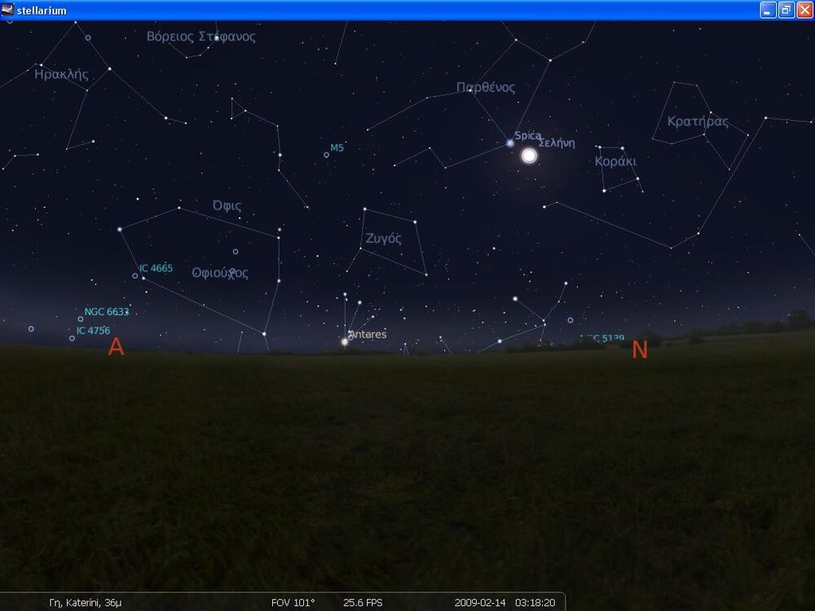The height and width of the screenshot is (611, 815).
Task: Maximize the Stellarium window
Action: [786, 10]
